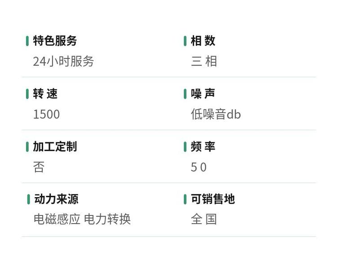Viewport: 337px width, 256px height.
Task: Click the 动力来源 heading
Action: pos(56,199)
